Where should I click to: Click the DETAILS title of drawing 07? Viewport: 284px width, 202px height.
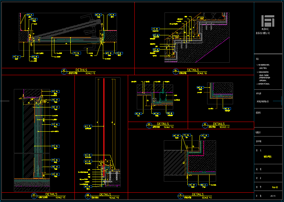tap(51, 194)
